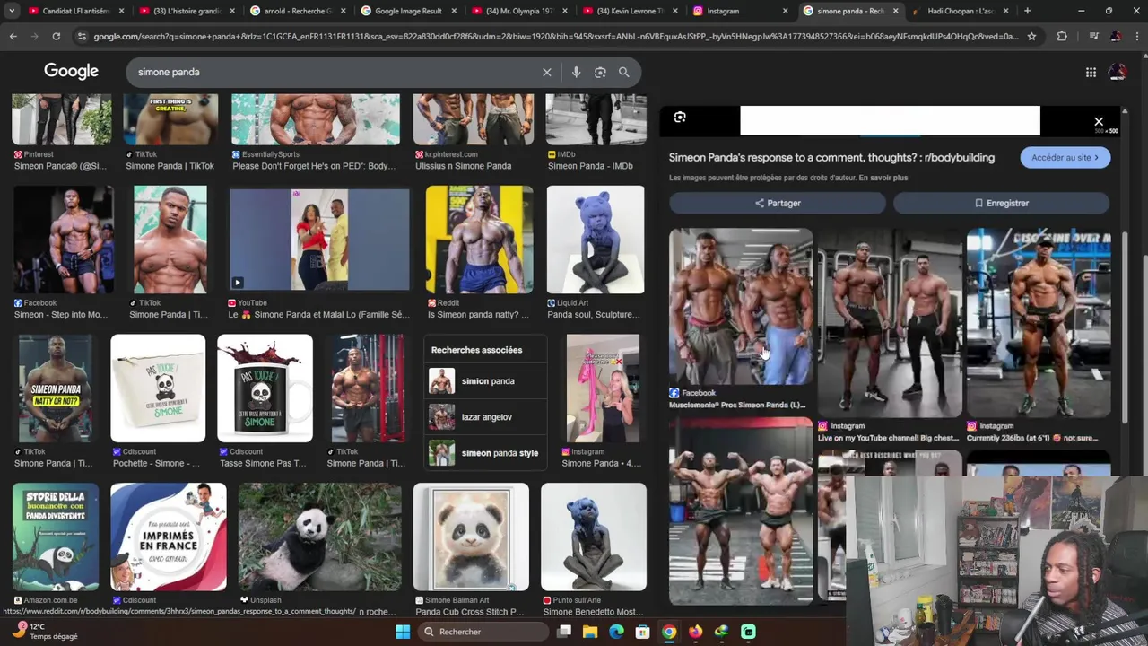Viewport: 1148px width, 646px height.
Task: Open the green streaming app taskbar icon
Action: pyautogui.click(x=748, y=632)
